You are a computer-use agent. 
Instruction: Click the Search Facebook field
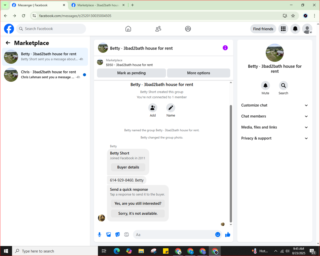pyautogui.click(x=51, y=29)
